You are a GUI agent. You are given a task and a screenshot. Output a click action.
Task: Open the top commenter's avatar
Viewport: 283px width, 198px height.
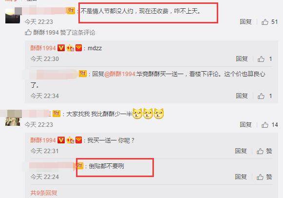(x=13, y=16)
